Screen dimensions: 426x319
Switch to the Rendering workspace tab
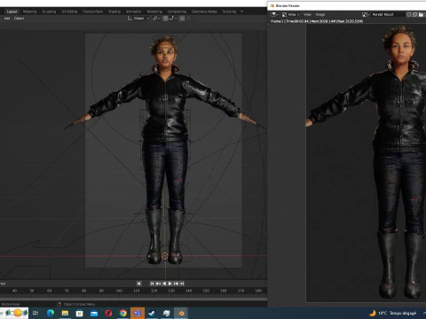tap(154, 12)
